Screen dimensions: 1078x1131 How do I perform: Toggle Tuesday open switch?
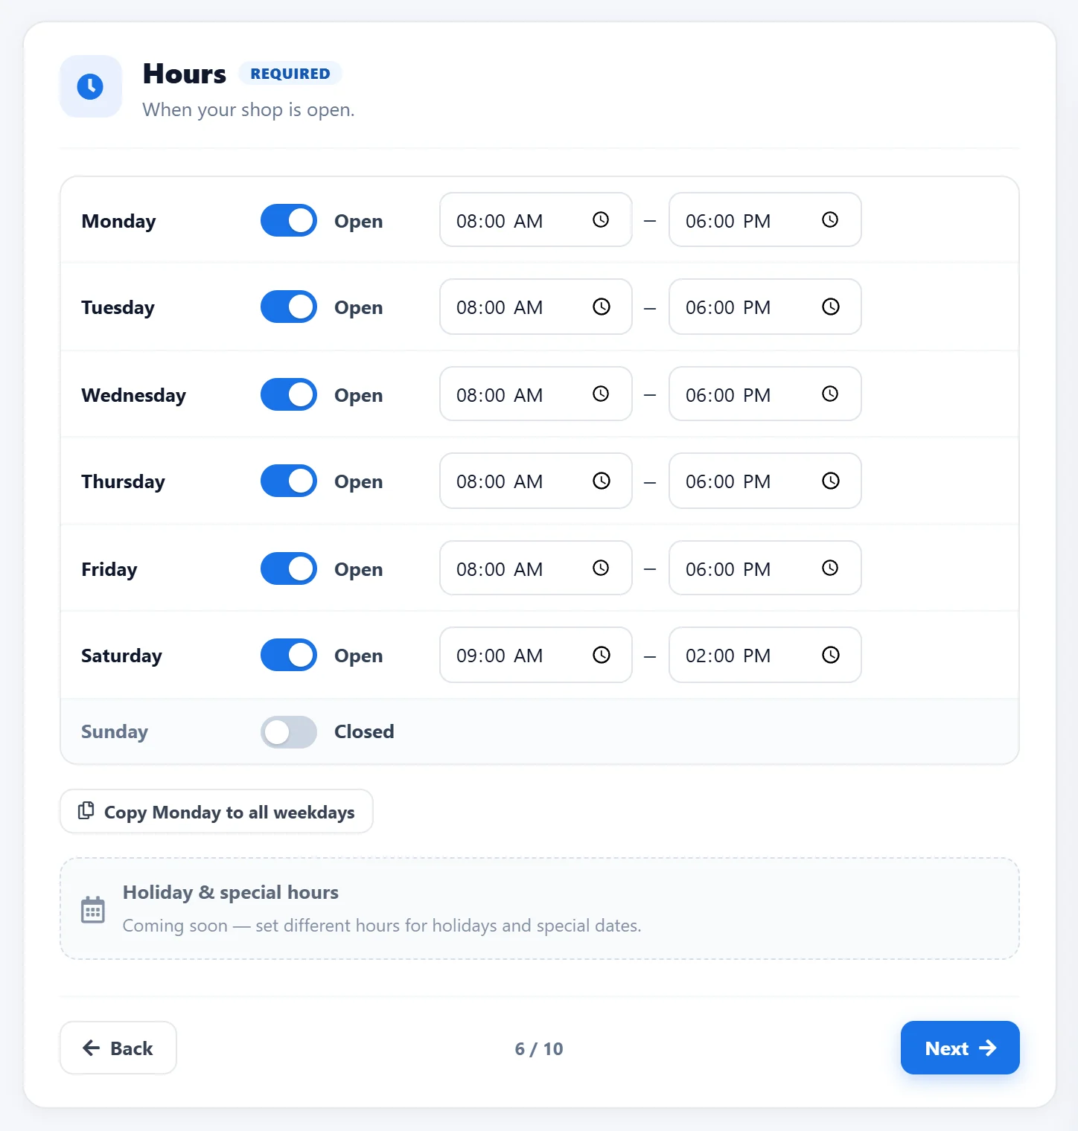(x=289, y=307)
